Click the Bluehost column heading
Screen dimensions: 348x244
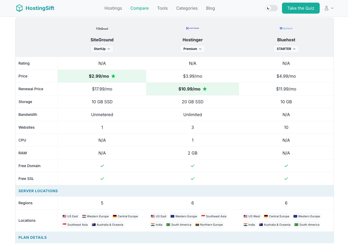coord(286,40)
